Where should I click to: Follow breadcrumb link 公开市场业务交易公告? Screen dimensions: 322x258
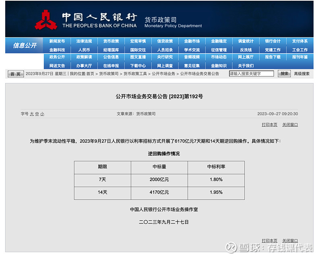tap(200, 74)
